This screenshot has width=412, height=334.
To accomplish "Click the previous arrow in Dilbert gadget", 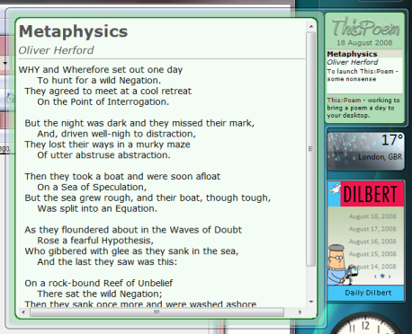I will click(375, 277).
